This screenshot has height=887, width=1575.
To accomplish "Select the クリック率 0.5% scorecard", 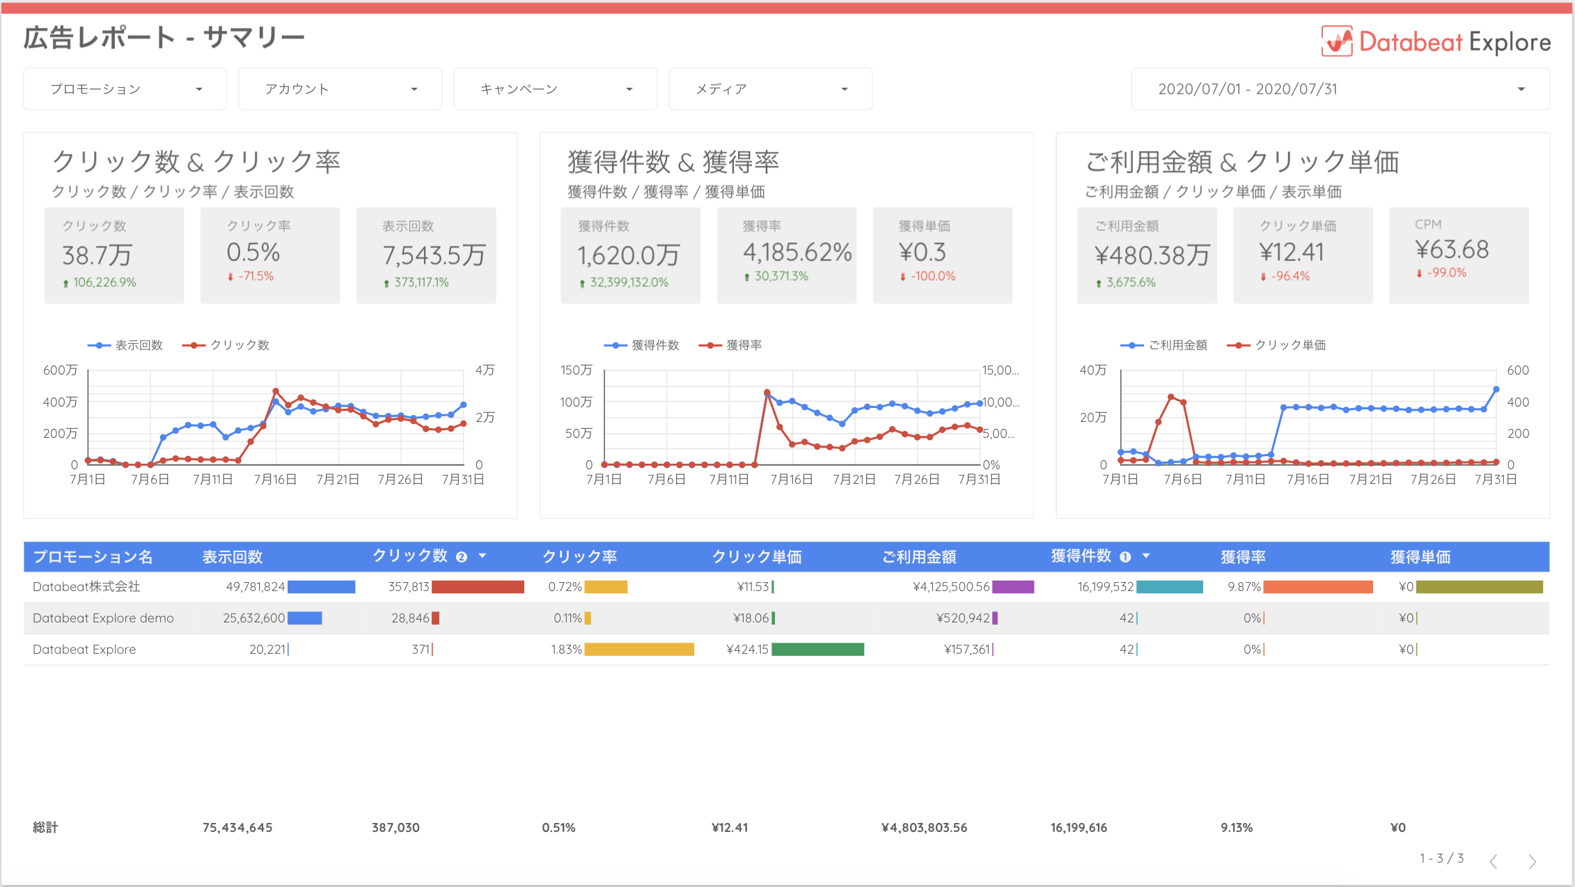I will (270, 256).
